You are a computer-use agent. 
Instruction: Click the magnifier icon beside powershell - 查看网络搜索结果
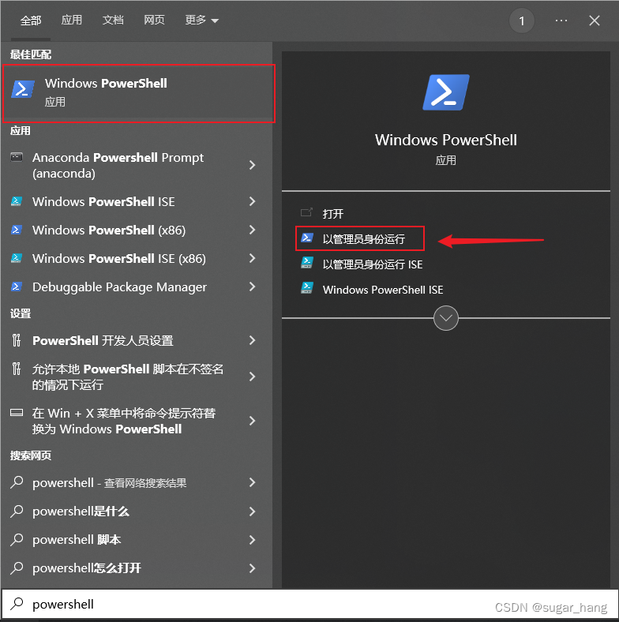point(17,482)
